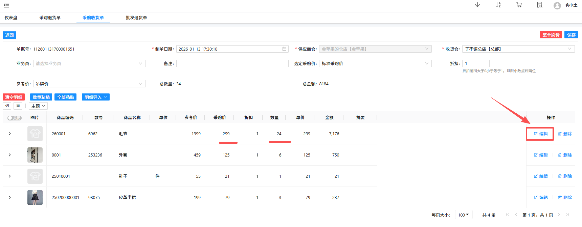Click the A-Z sort icon in header
The height and width of the screenshot is (227, 582).
click(x=498, y=5)
